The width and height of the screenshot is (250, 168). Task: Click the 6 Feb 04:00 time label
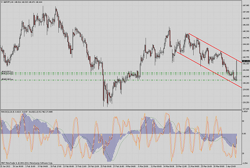click(43, 166)
